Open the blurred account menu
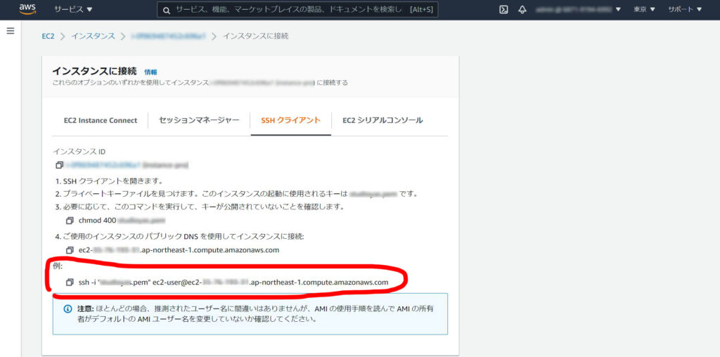720x357 pixels. pyautogui.click(x=578, y=10)
